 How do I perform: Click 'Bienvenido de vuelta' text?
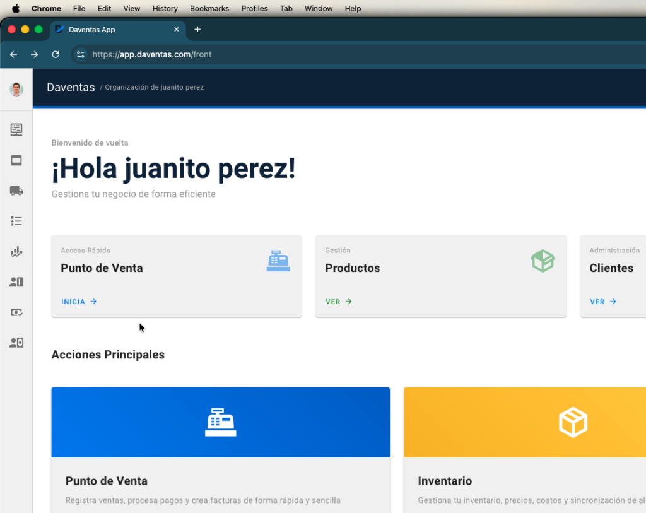click(x=90, y=143)
